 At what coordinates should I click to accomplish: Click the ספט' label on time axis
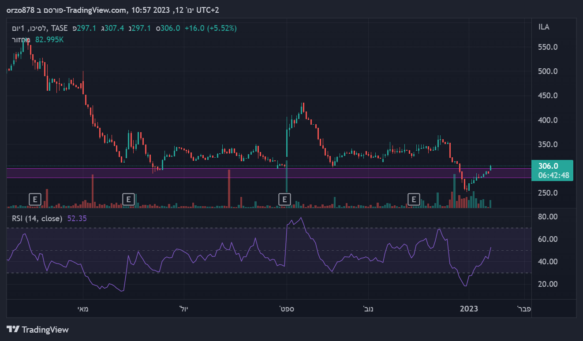pos(287,309)
